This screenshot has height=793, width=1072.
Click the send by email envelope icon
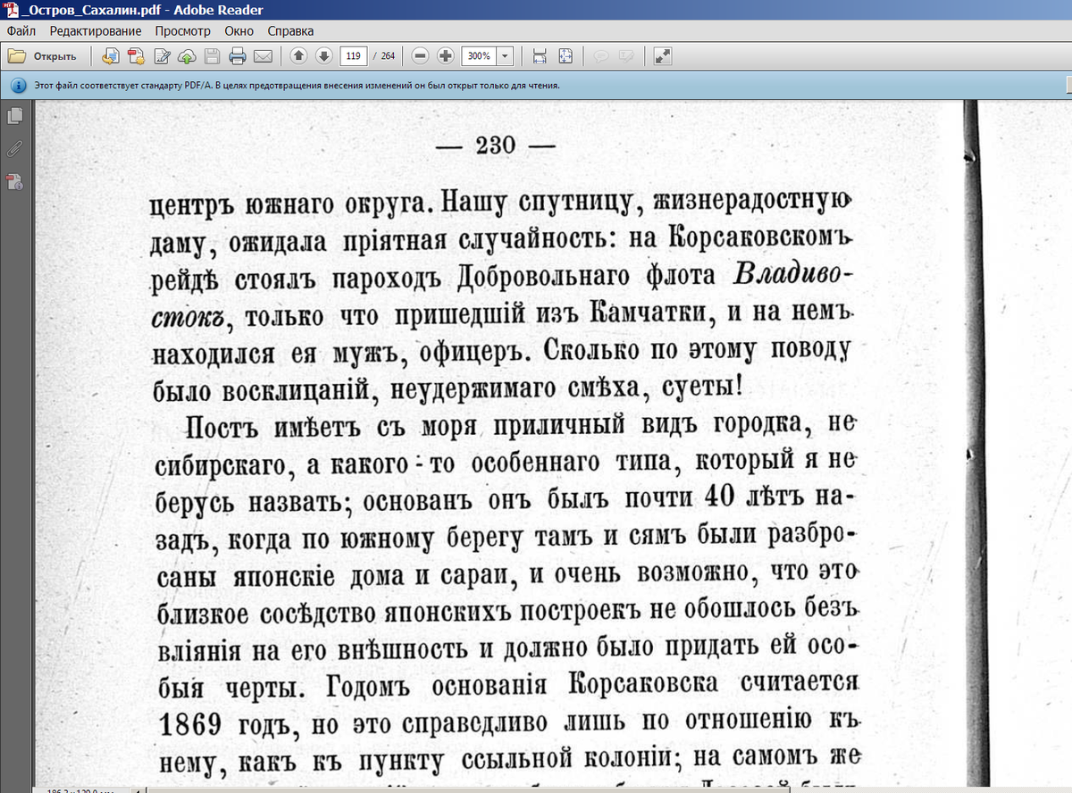[263, 56]
